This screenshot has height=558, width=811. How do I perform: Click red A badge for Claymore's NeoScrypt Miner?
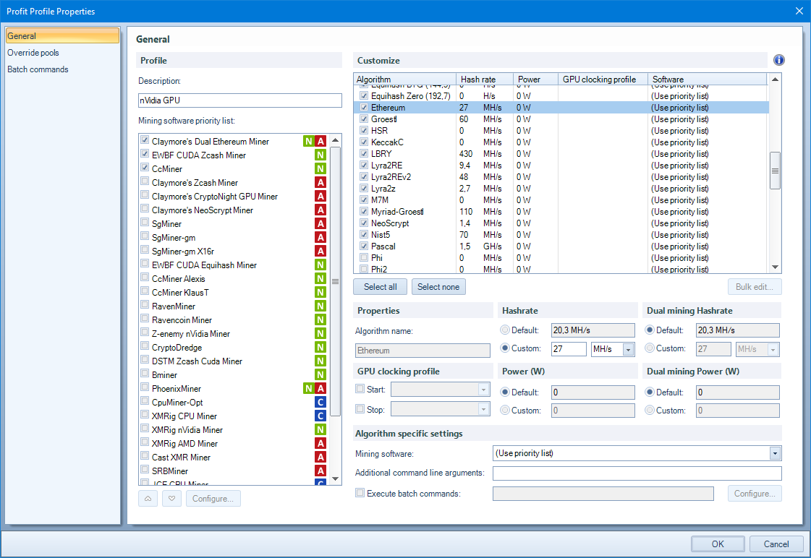(x=320, y=210)
